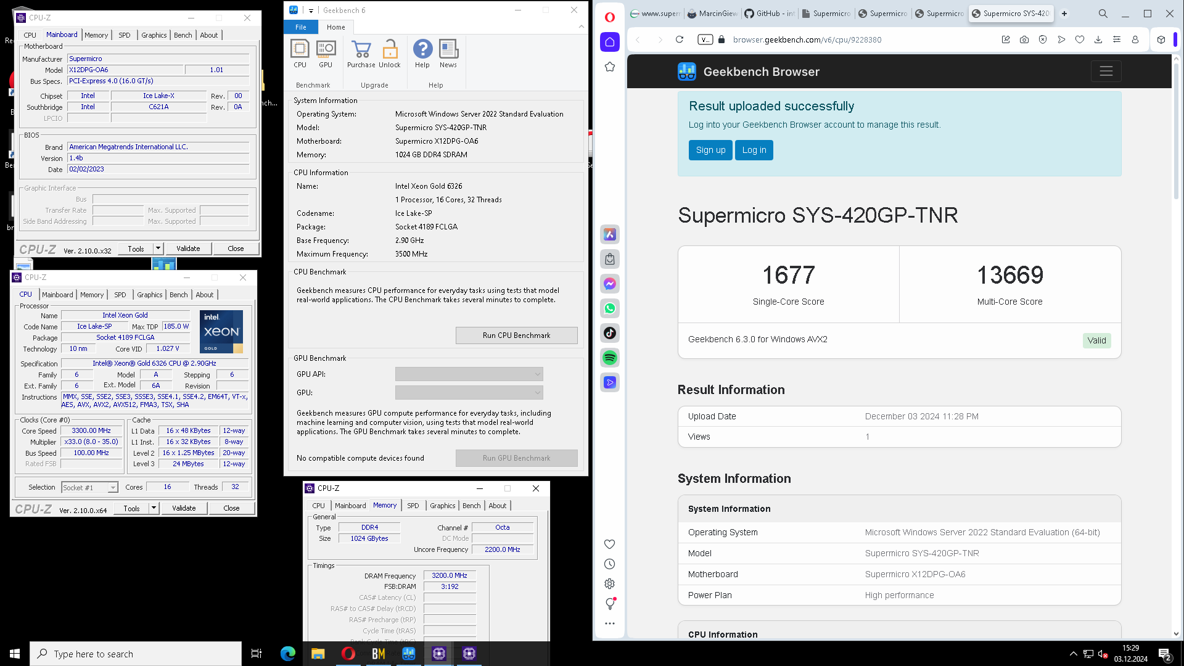Click the Valid badge on the result

click(1096, 340)
